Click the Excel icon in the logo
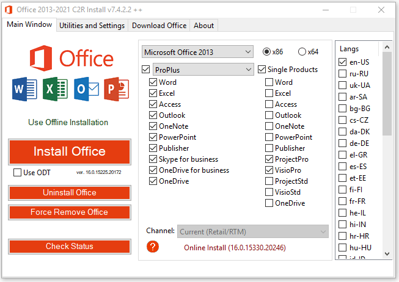Screen dimensions: 399x282 coord(55,89)
